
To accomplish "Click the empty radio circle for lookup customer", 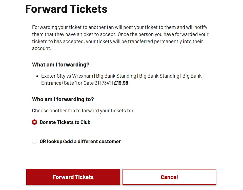I will click(34, 141).
